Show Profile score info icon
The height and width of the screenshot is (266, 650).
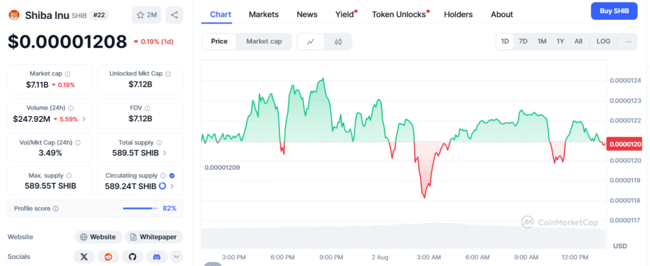click(x=56, y=208)
